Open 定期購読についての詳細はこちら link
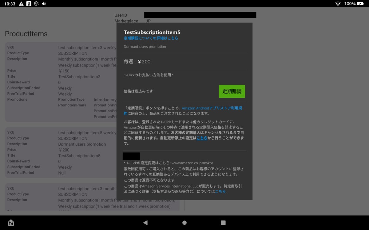Viewport: 369px width, 230px height. pyautogui.click(x=151, y=38)
